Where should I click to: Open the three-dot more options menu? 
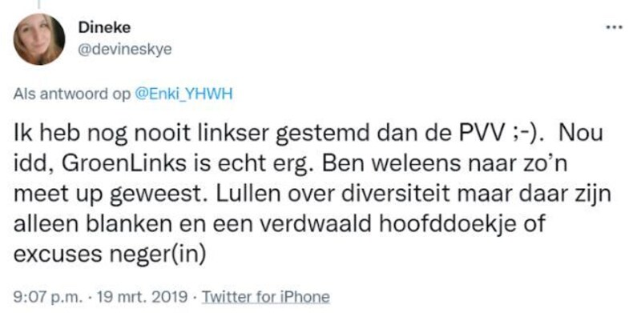(x=615, y=28)
